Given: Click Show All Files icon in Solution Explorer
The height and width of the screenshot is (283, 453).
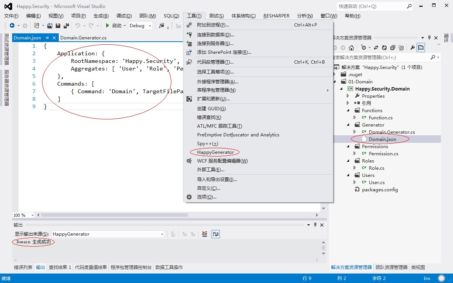Looking at the screenshot, I should [x=401, y=48].
